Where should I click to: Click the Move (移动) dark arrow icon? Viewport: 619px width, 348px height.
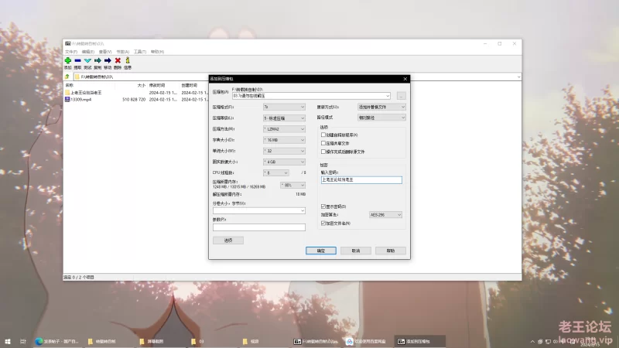pos(108,61)
